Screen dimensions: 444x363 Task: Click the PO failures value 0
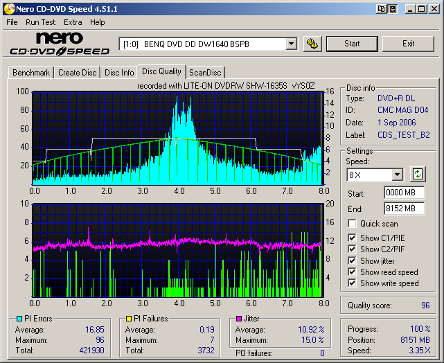322,353
